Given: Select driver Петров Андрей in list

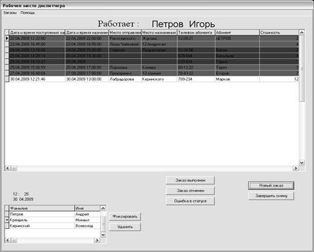Looking at the screenshot, I should [x=53, y=214].
